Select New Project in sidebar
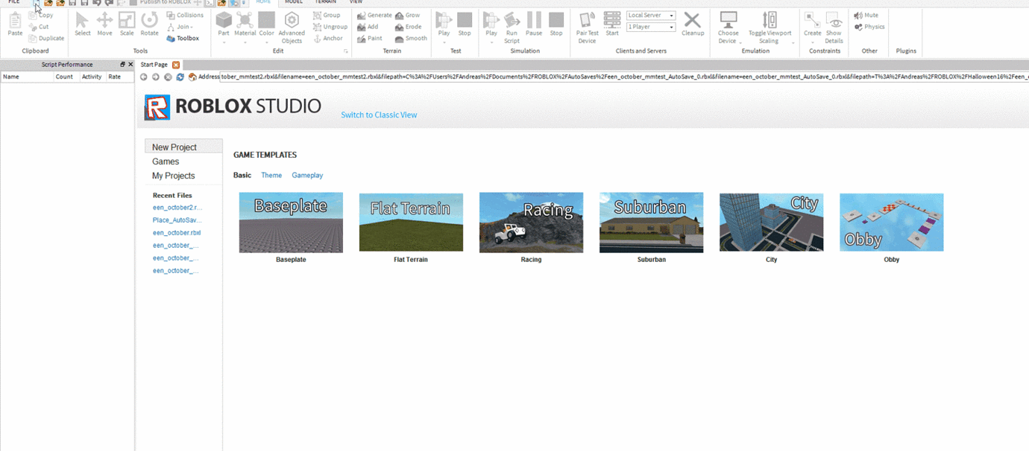 [x=183, y=147]
